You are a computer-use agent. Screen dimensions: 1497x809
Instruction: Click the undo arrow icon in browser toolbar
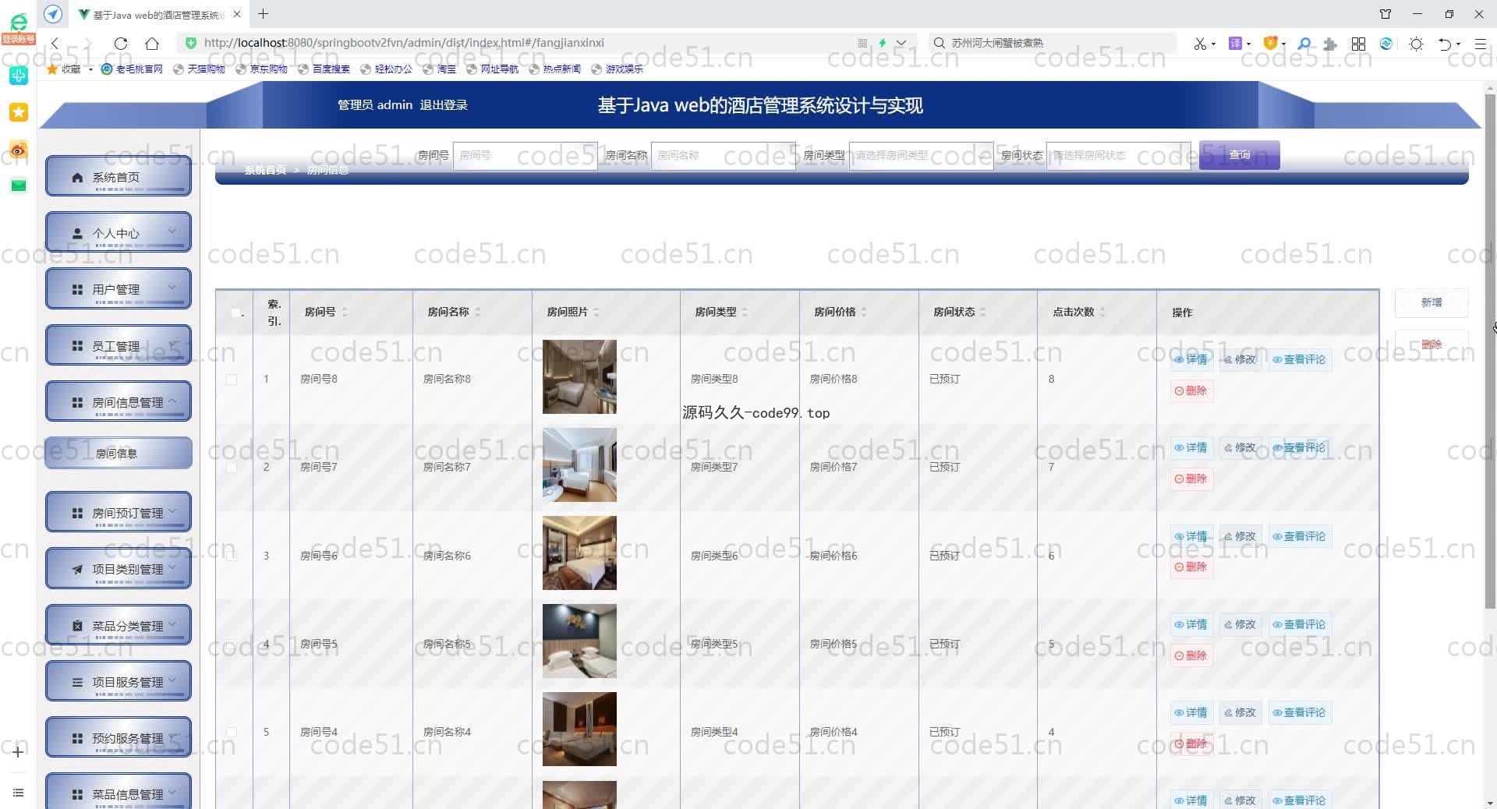click(1445, 44)
